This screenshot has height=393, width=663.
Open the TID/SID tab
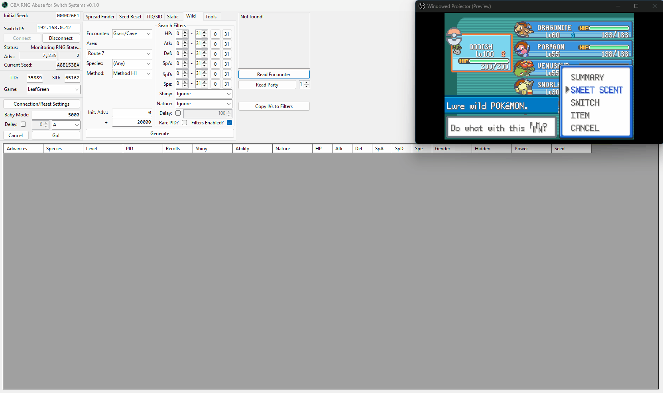point(154,17)
